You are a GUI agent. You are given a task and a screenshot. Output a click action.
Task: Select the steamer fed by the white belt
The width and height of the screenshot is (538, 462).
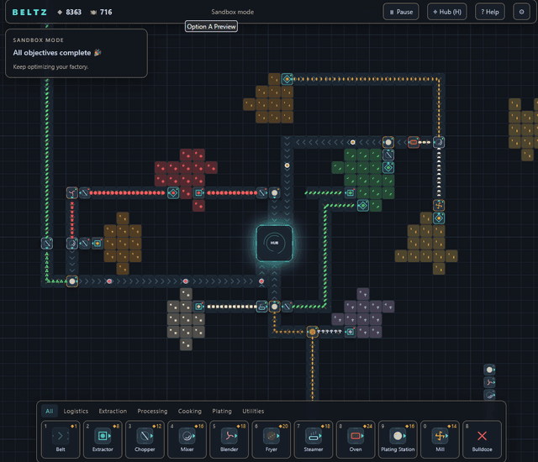coord(261,307)
